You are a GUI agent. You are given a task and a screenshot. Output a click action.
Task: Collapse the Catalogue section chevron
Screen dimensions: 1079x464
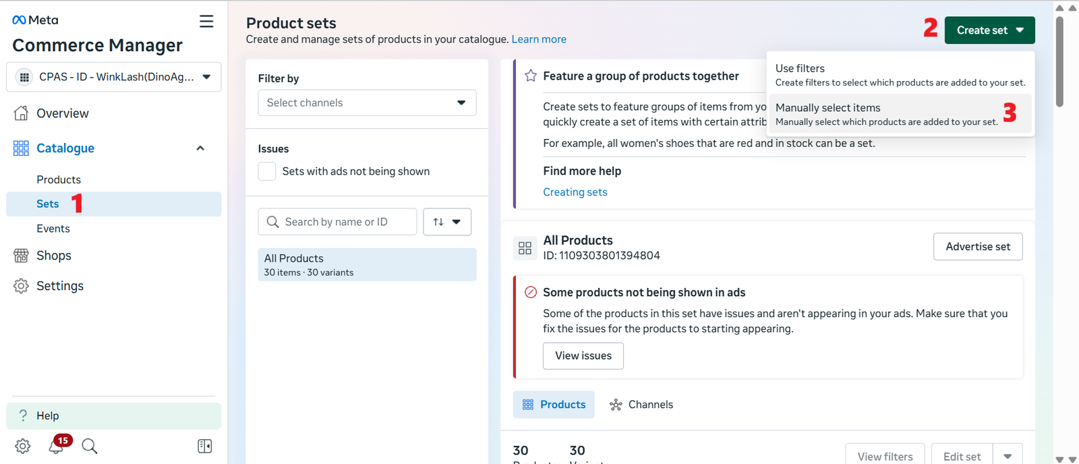tap(200, 148)
